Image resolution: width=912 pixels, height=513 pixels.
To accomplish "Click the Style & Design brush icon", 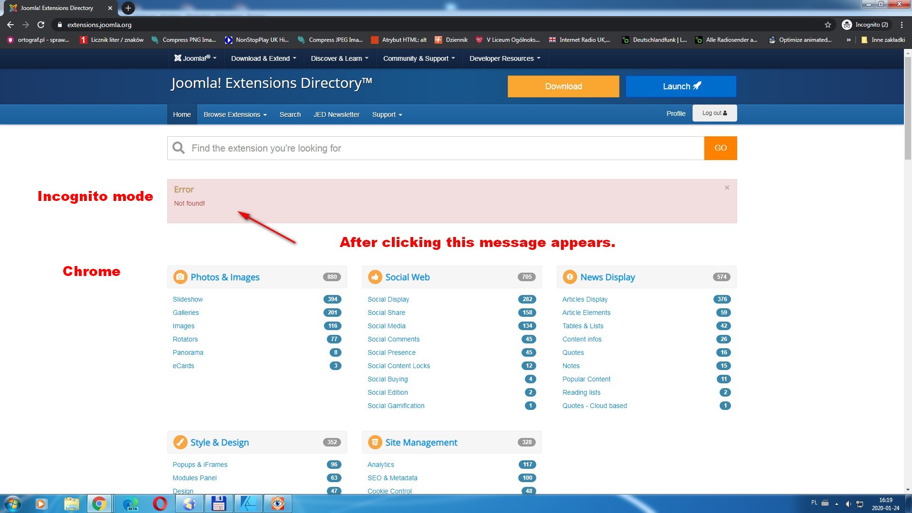I will (180, 442).
